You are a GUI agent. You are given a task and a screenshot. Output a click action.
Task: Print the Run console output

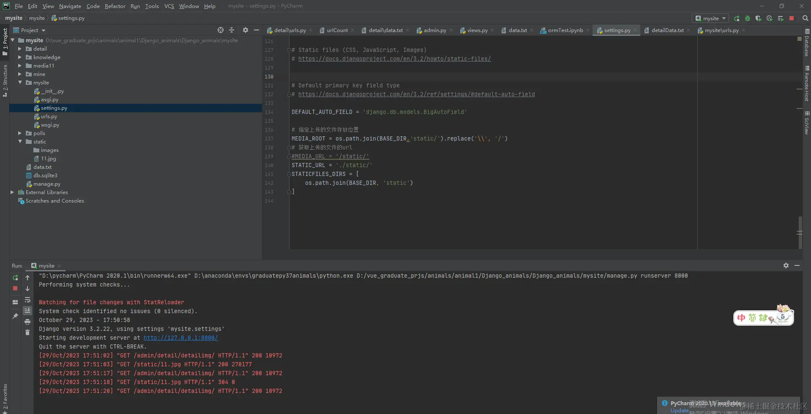[27, 322]
